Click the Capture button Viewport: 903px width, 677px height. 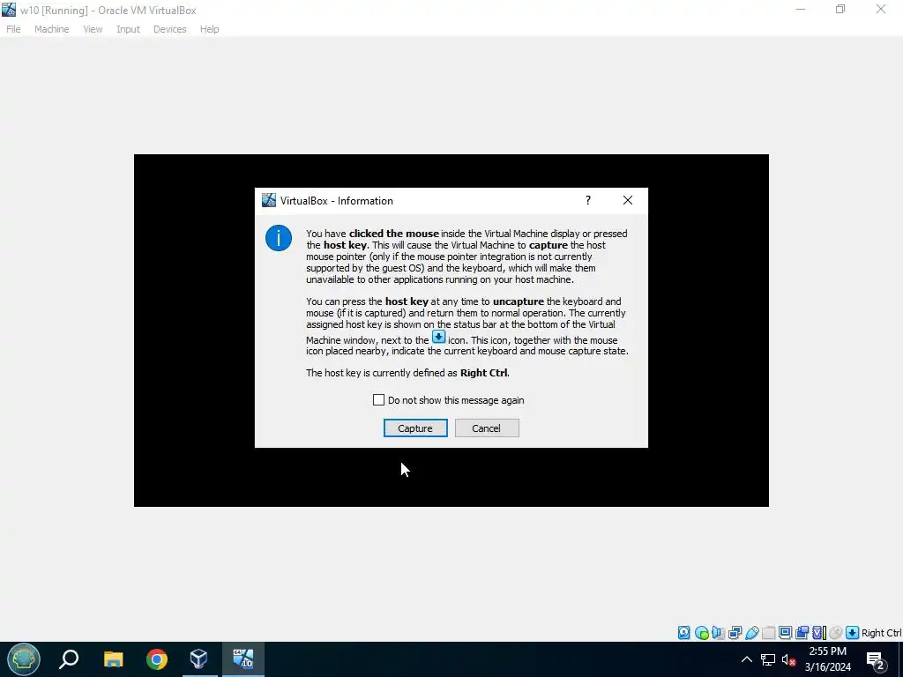415,428
